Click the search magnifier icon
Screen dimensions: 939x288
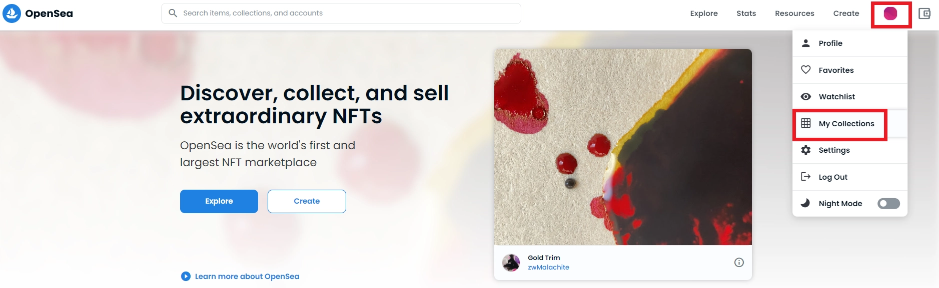(173, 13)
